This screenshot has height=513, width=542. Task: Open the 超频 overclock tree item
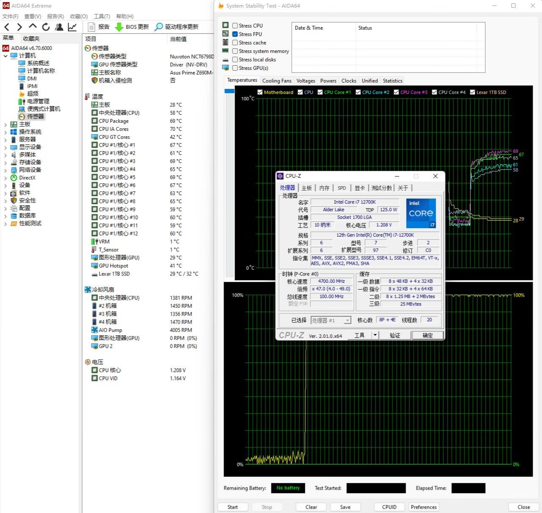(x=33, y=94)
